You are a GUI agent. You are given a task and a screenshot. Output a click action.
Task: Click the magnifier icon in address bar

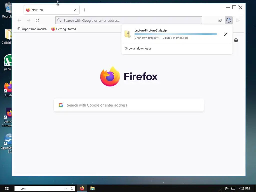pos(59,20)
